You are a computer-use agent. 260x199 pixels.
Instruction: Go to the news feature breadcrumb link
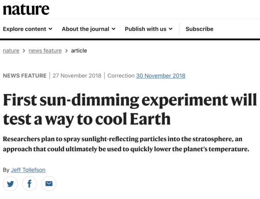tap(45, 51)
